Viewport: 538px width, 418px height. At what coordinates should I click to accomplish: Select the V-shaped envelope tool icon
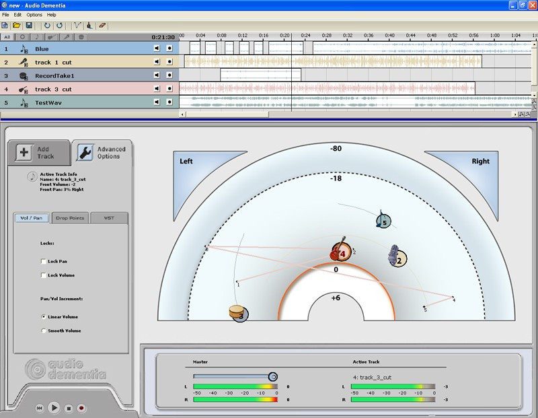click(77, 26)
